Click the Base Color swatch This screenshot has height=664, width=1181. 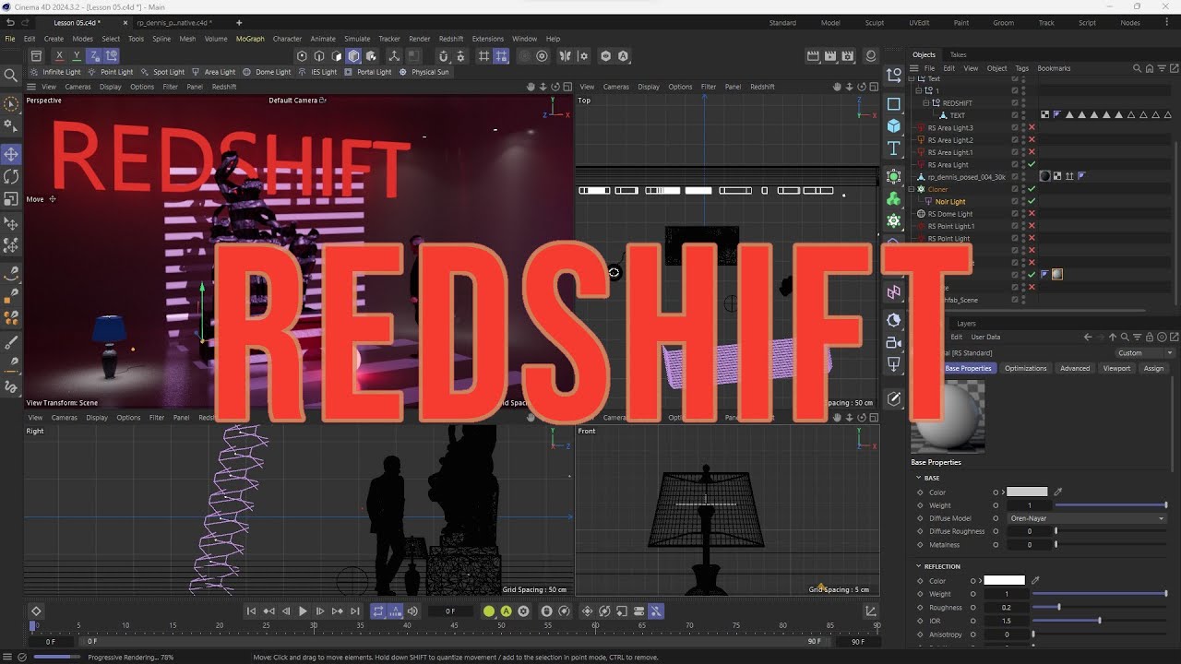pos(1027,492)
